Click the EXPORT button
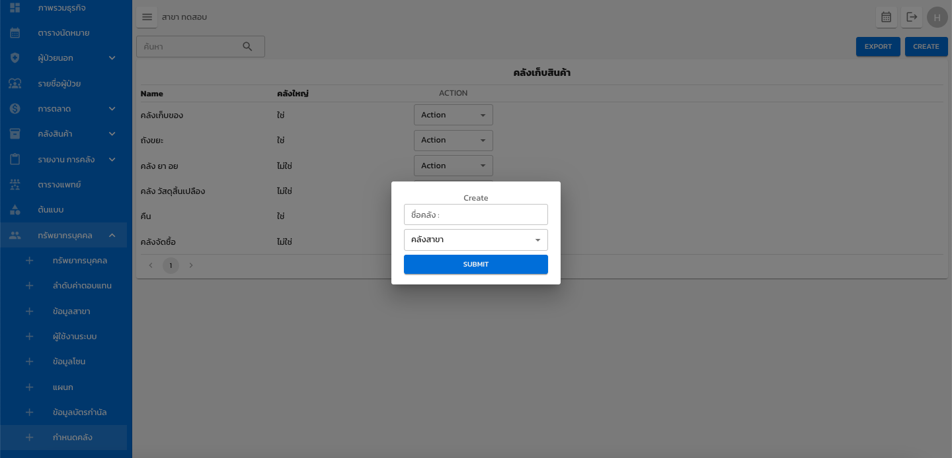The image size is (952, 458). (878, 46)
